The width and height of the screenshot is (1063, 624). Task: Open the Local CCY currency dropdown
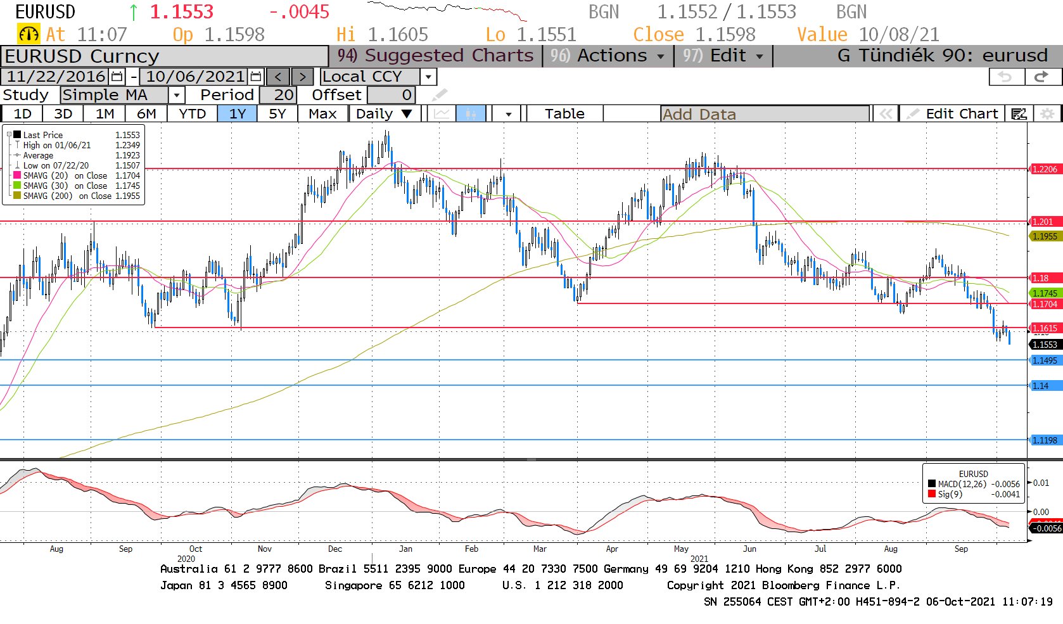point(429,77)
